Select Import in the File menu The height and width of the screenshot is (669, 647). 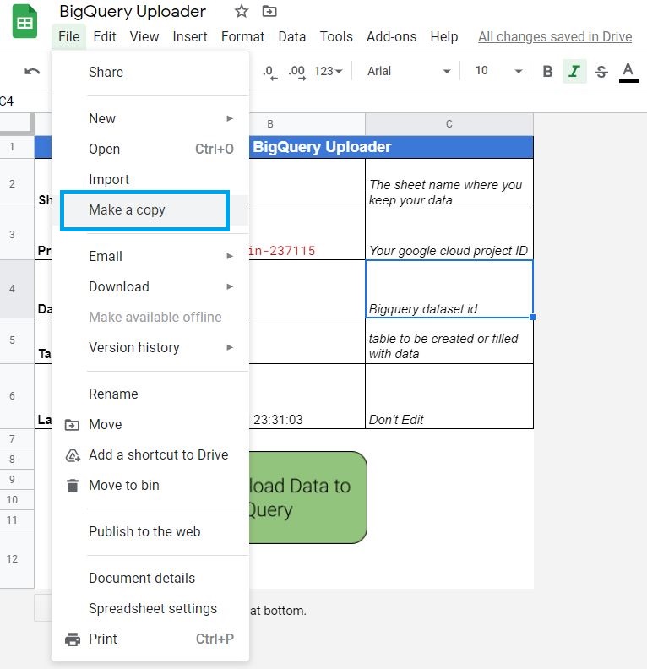tap(150, 179)
